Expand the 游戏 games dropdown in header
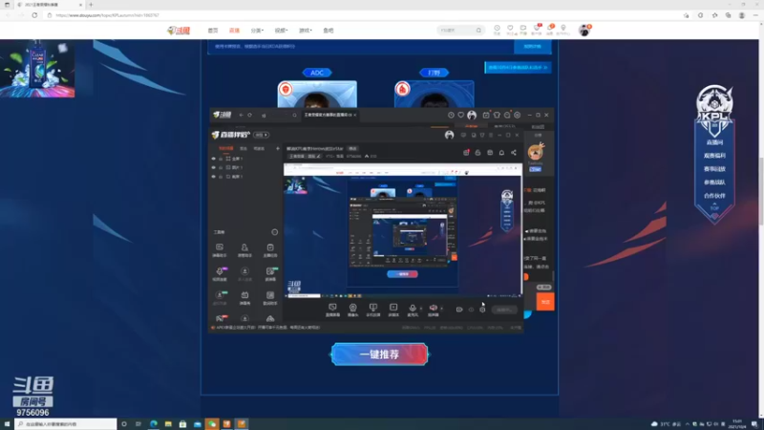The height and width of the screenshot is (430, 764). [x=306, y=31]
